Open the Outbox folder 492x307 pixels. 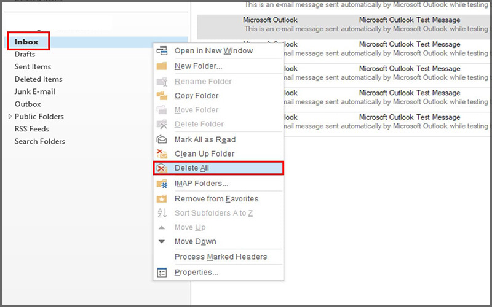(x=28, y=104)
